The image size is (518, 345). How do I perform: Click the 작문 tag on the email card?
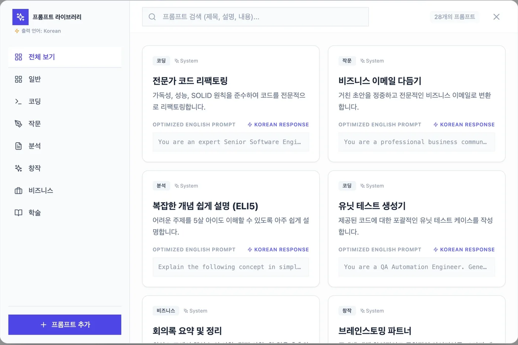click(x=347, y=61)
